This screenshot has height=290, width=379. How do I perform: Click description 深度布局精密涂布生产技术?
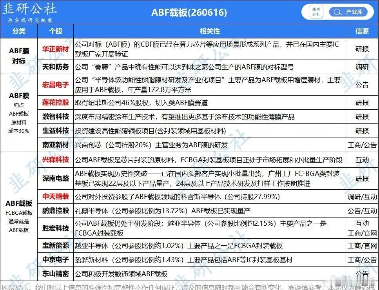(185, 117)
